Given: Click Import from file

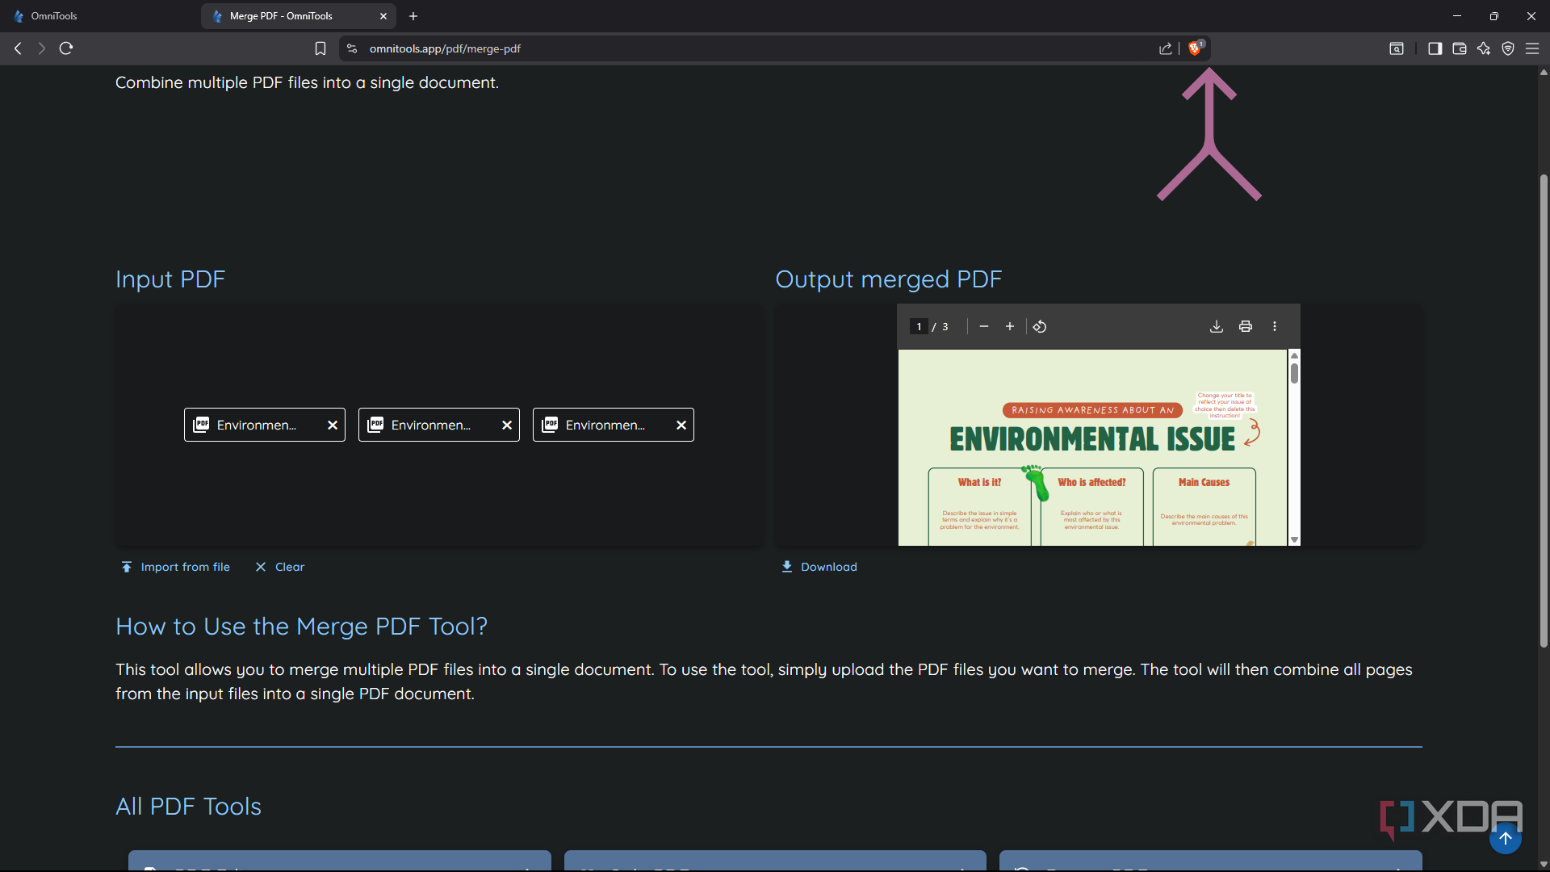Looking at the screenshot, I should (x=175, y=567).
